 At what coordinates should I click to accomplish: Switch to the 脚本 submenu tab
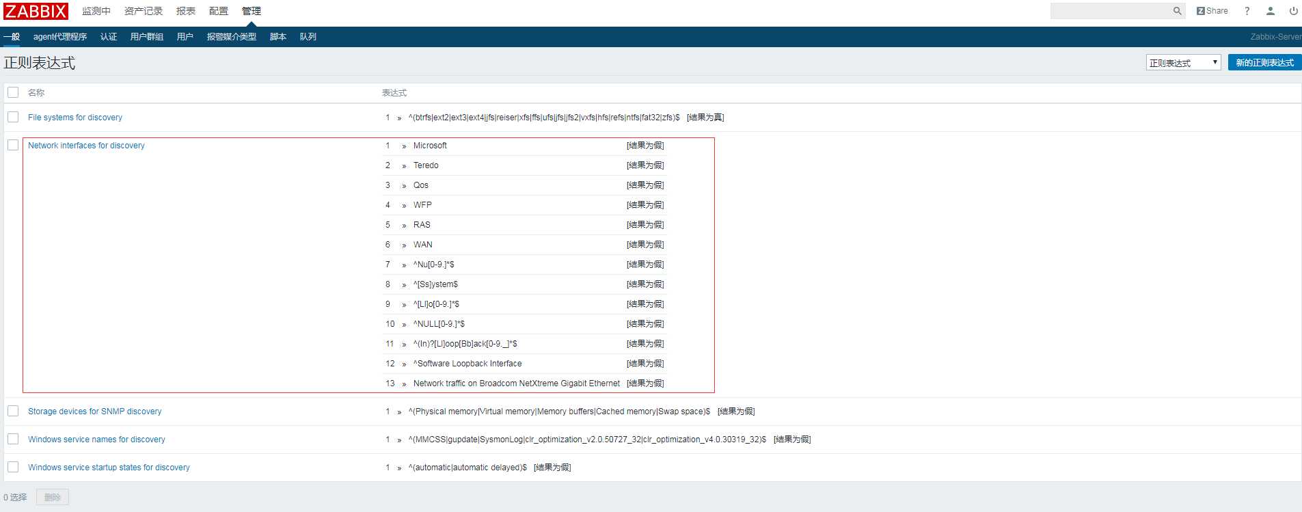[x=278, y=37]
